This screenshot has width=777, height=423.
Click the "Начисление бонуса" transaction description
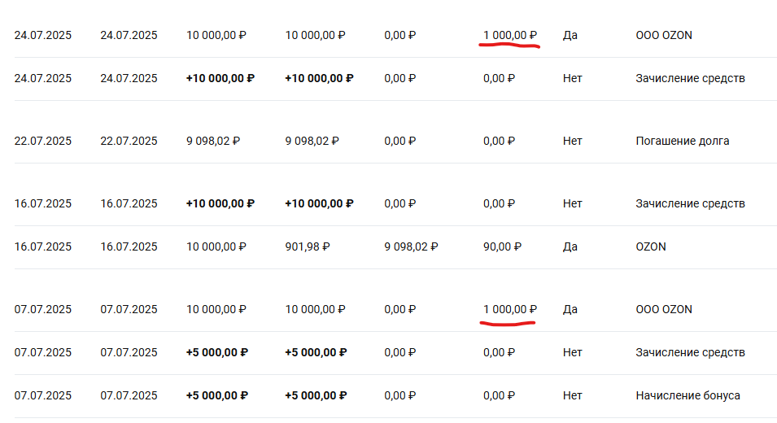pyautogui.click(x=688, y=395)
